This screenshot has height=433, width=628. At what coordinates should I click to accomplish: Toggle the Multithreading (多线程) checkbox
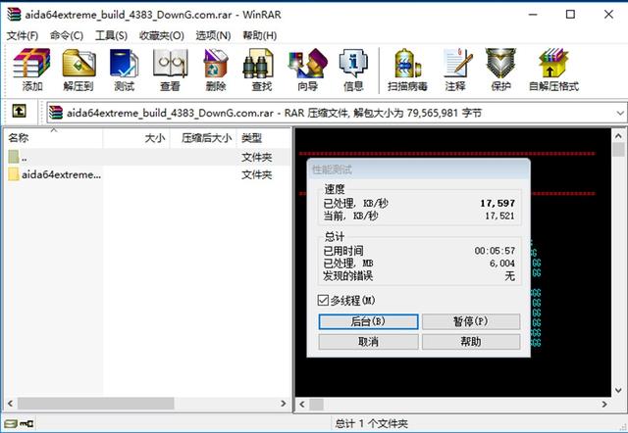[323, 300]
